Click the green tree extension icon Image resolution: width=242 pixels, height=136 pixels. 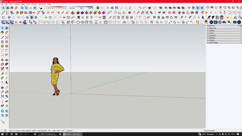click(216, 22)
